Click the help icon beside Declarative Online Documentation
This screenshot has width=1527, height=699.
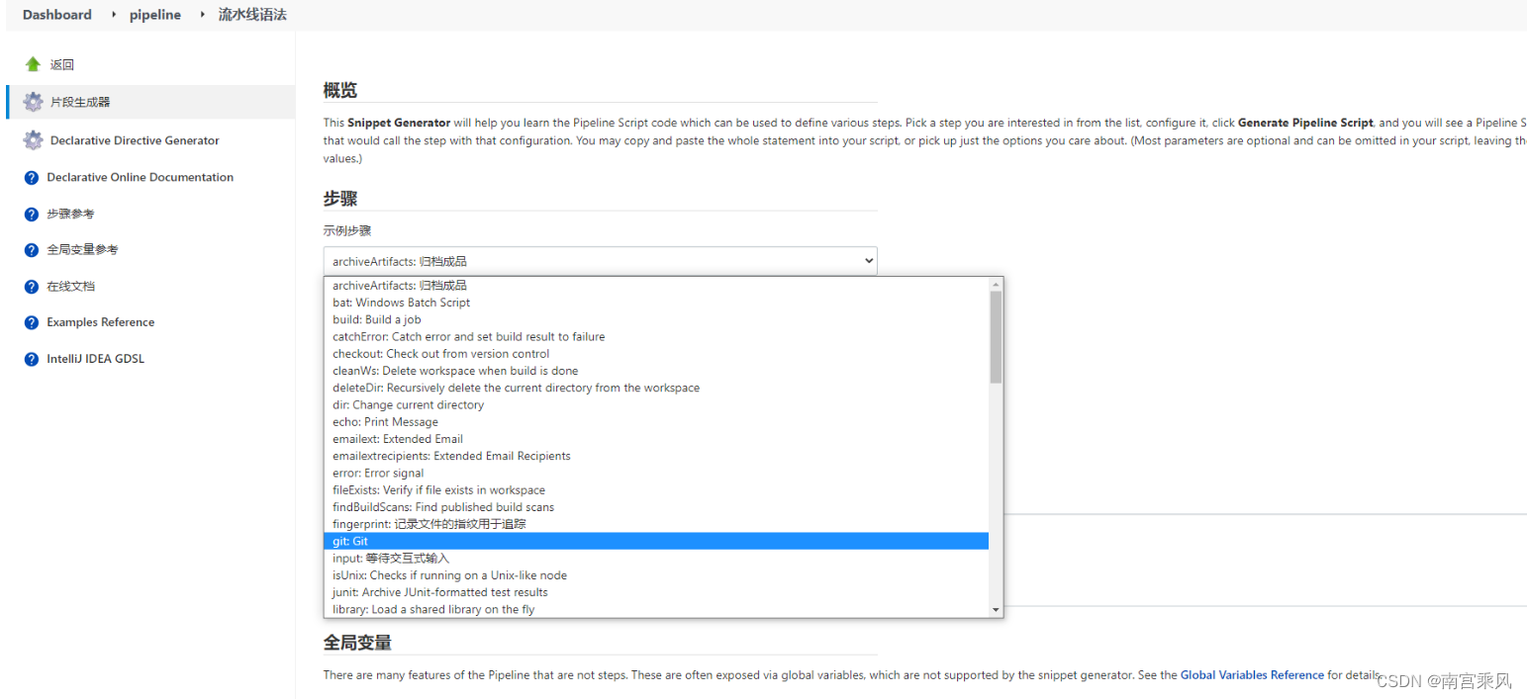tap(32, 178)
